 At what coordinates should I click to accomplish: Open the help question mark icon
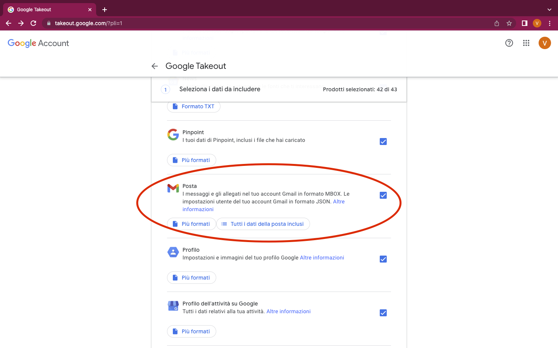509,43
